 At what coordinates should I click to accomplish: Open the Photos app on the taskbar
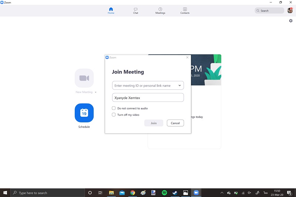pos(186,193)
